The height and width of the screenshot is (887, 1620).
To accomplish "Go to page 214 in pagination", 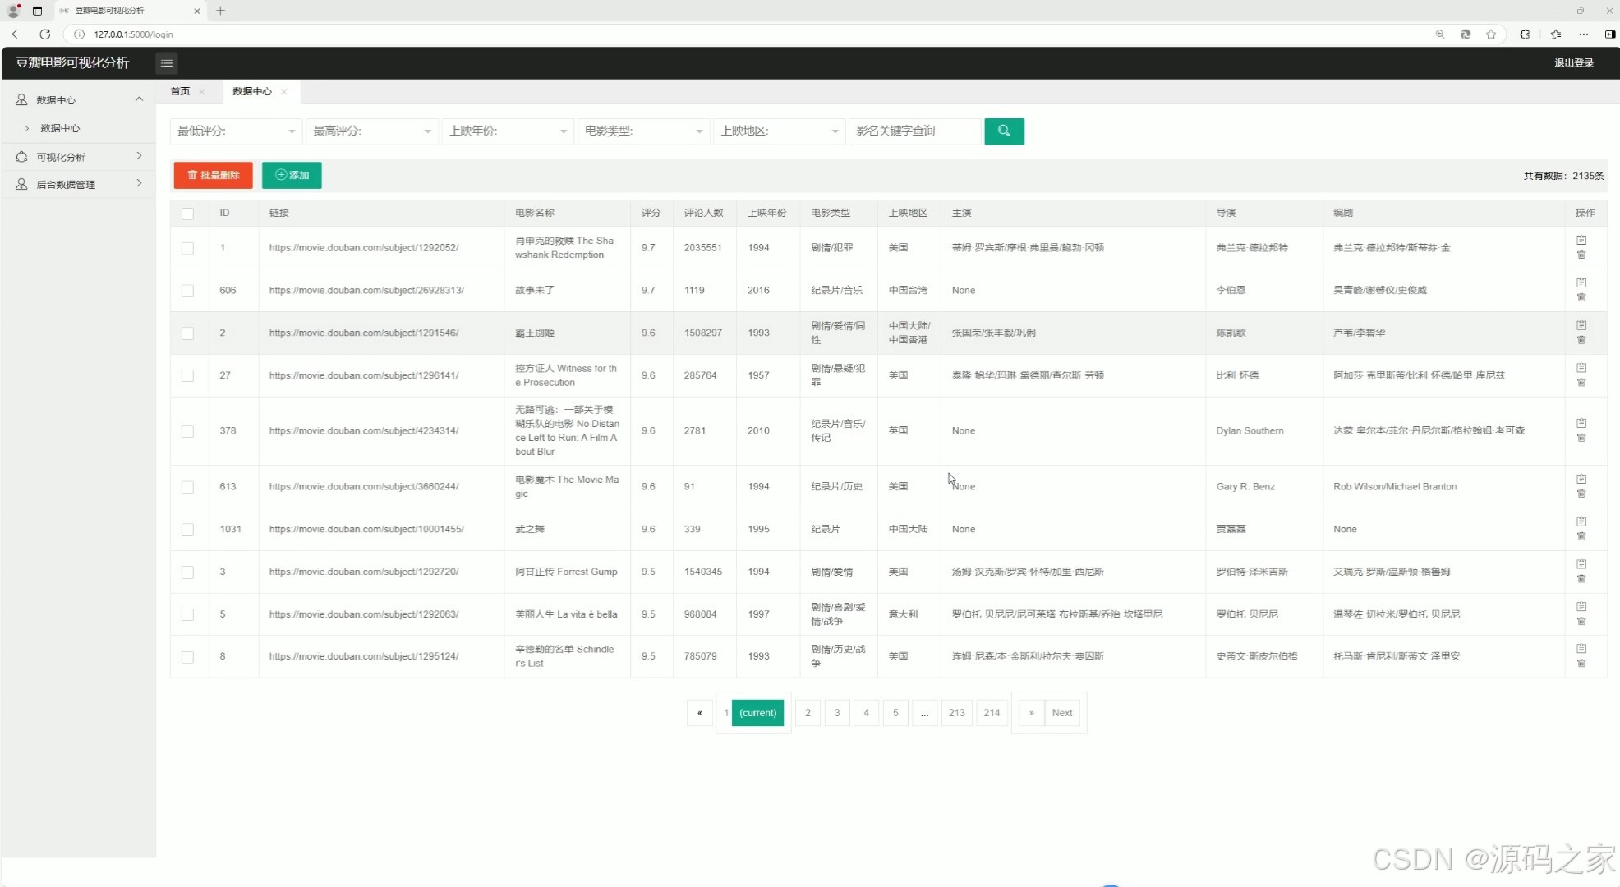I will click(x=991, y=713).
